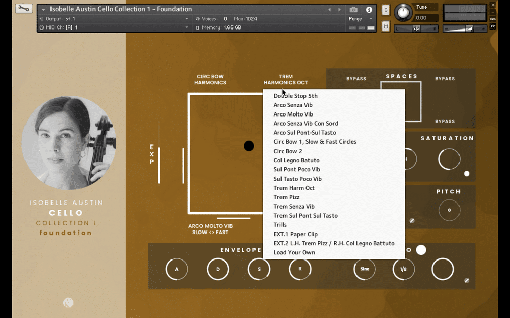Open the Output st. 1 dropdown
Screen dimensions: 510x318
click(x=114, y=19)
